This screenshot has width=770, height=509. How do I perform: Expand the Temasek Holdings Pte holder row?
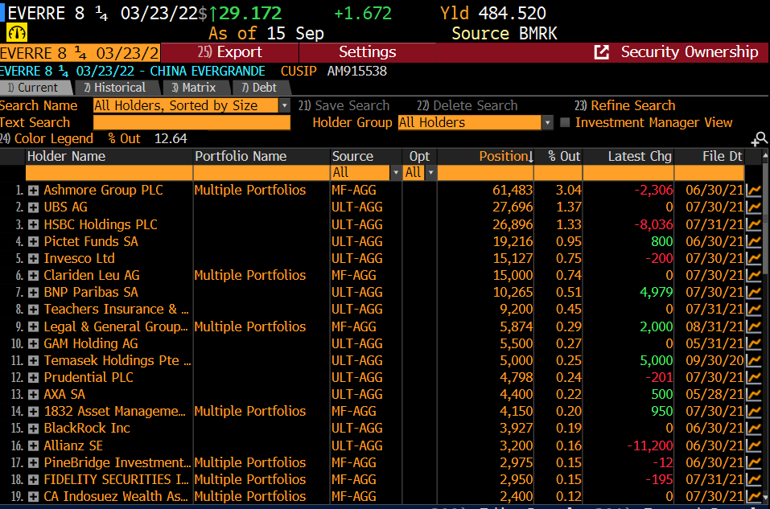[34, 361]
